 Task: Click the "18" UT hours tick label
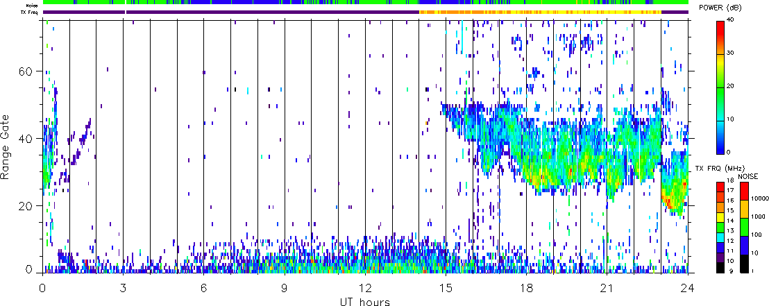(x=527, y=287)
